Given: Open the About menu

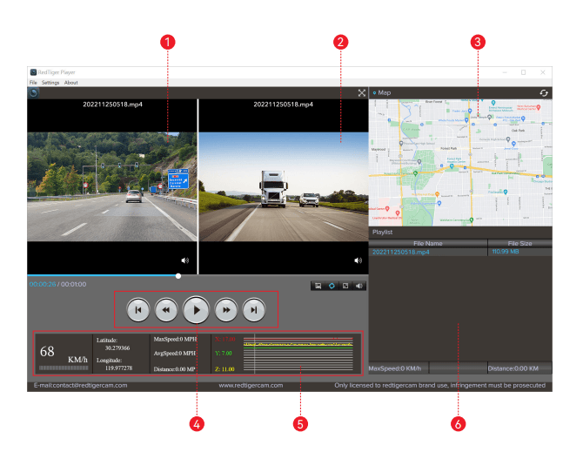Looking at the screenshot, I should [x=71, y=83].
